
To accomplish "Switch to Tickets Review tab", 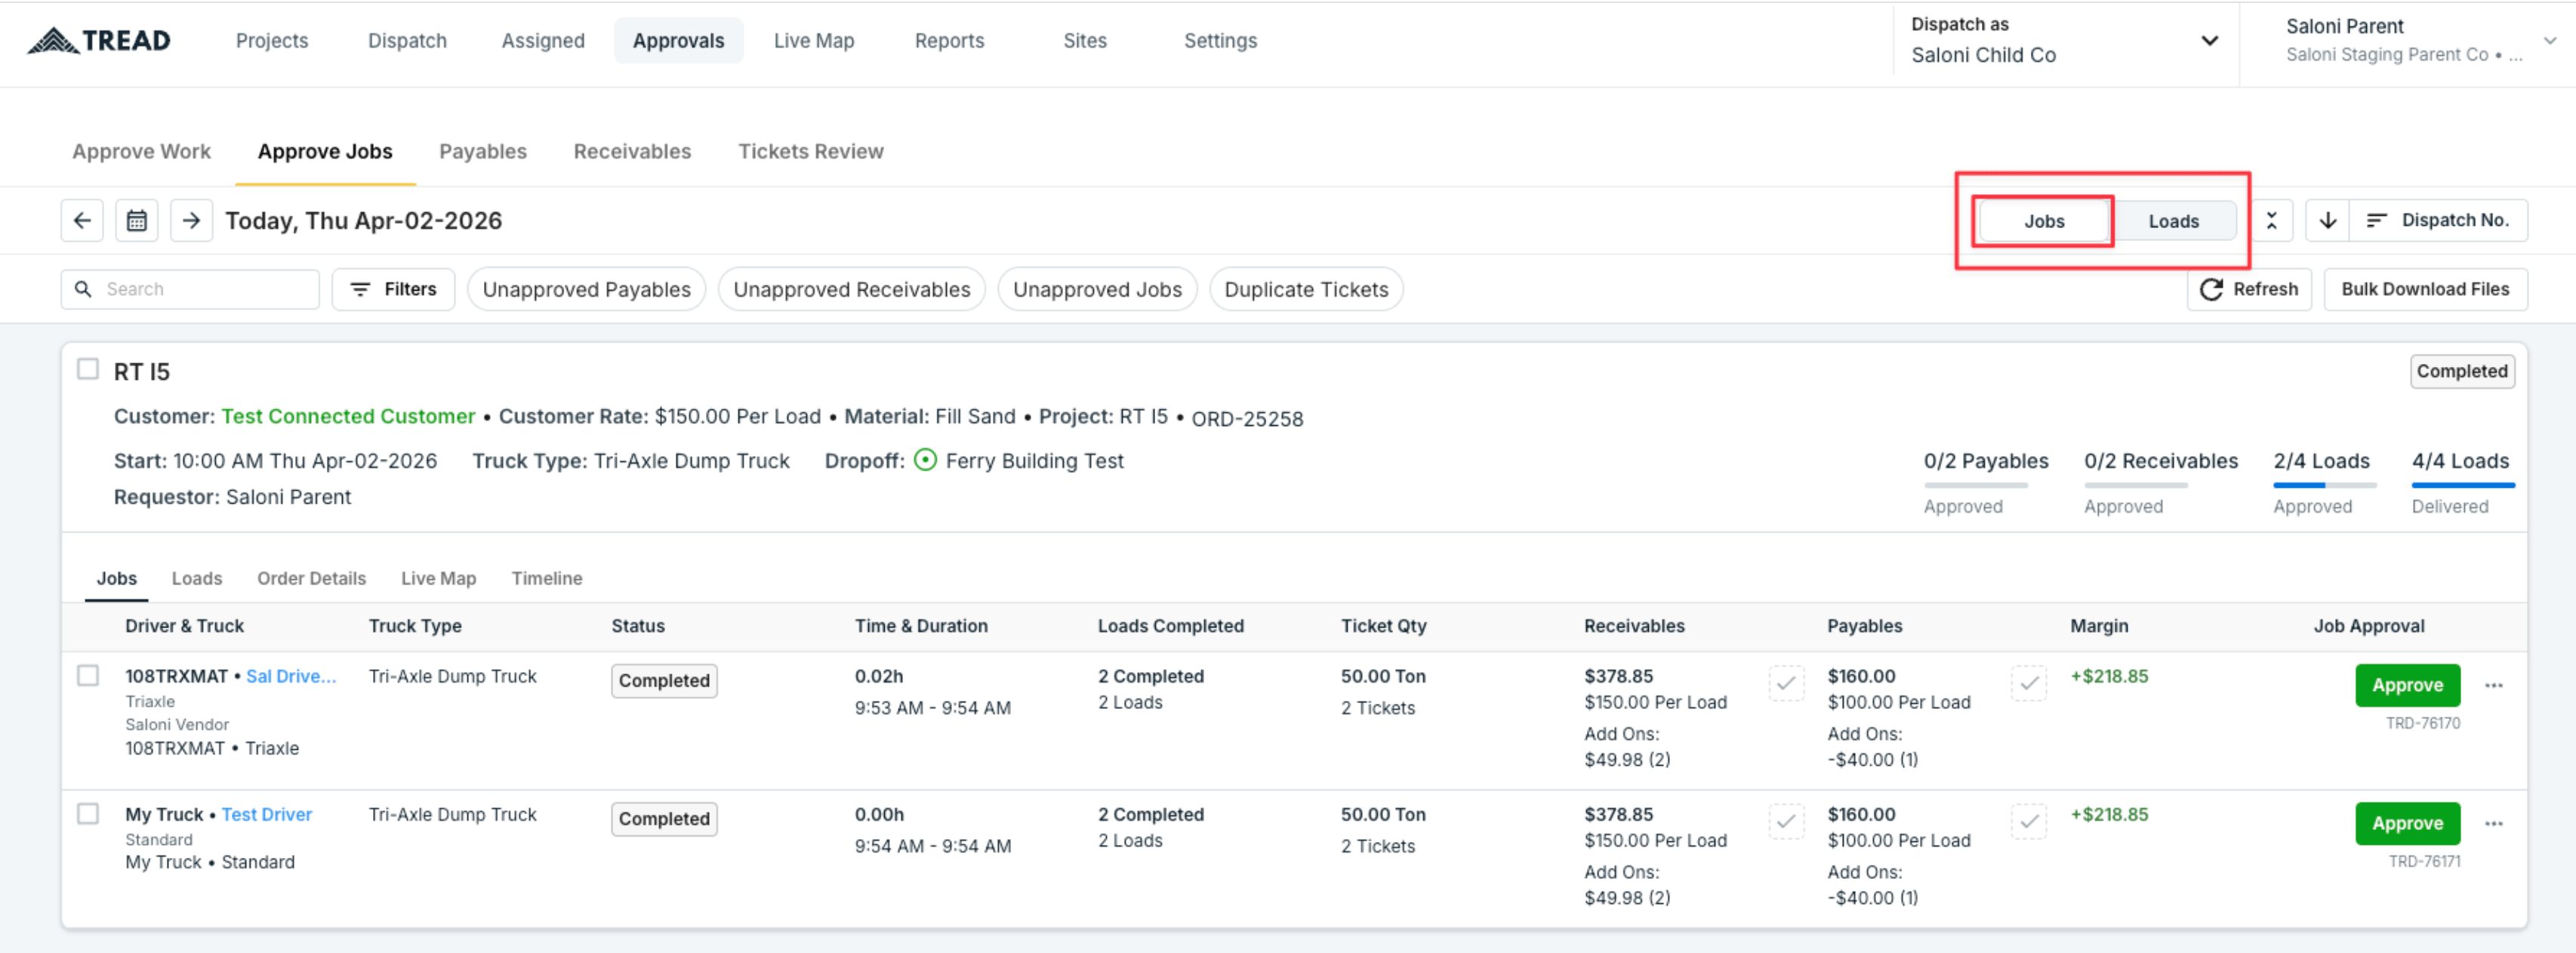I will (811, 151).
